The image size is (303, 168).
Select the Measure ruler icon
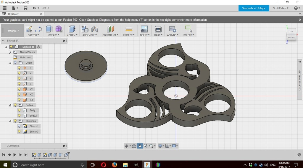[x=129, y=29]
